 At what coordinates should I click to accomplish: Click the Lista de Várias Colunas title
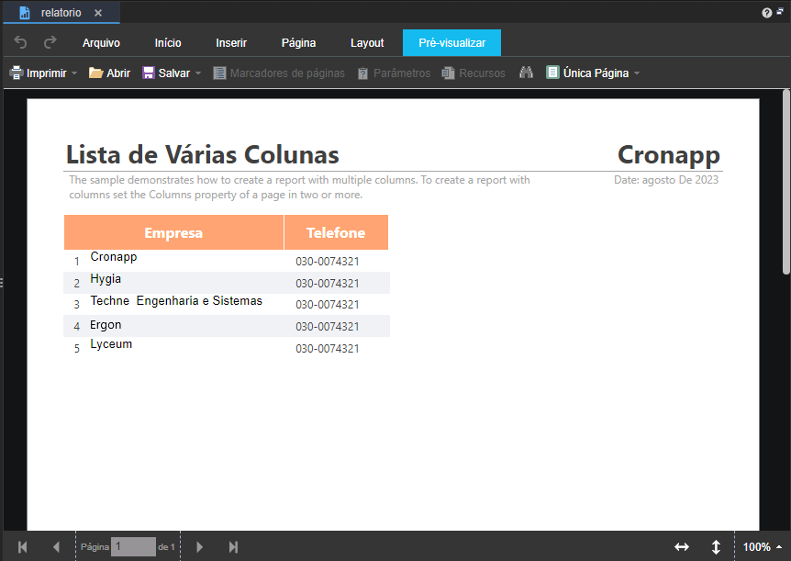(x=202, y=154)
